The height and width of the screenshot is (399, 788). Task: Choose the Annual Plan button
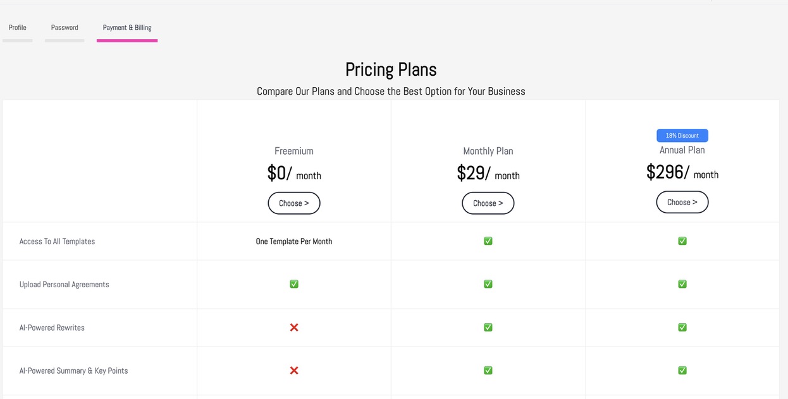click(682, 202)
